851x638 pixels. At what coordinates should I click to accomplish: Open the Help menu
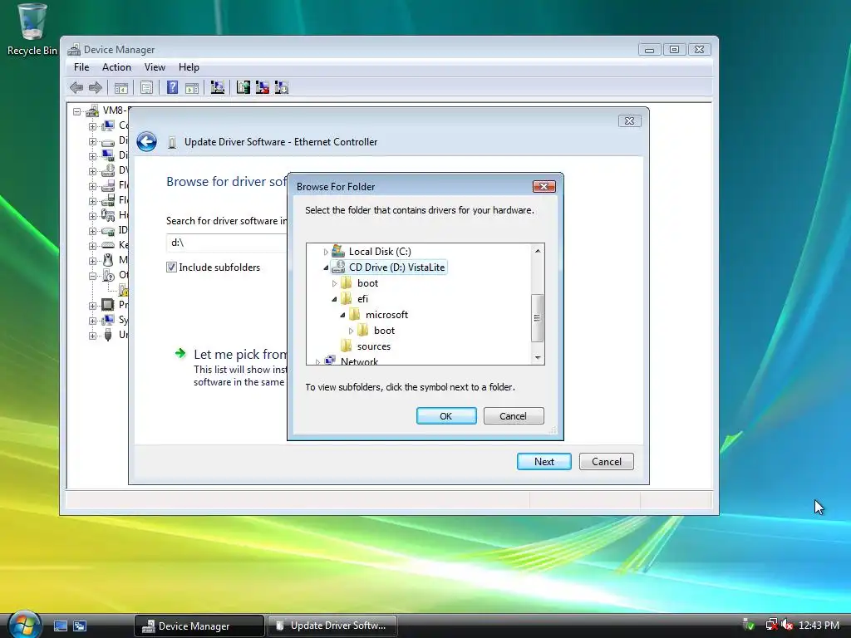[x=189, y=67]
